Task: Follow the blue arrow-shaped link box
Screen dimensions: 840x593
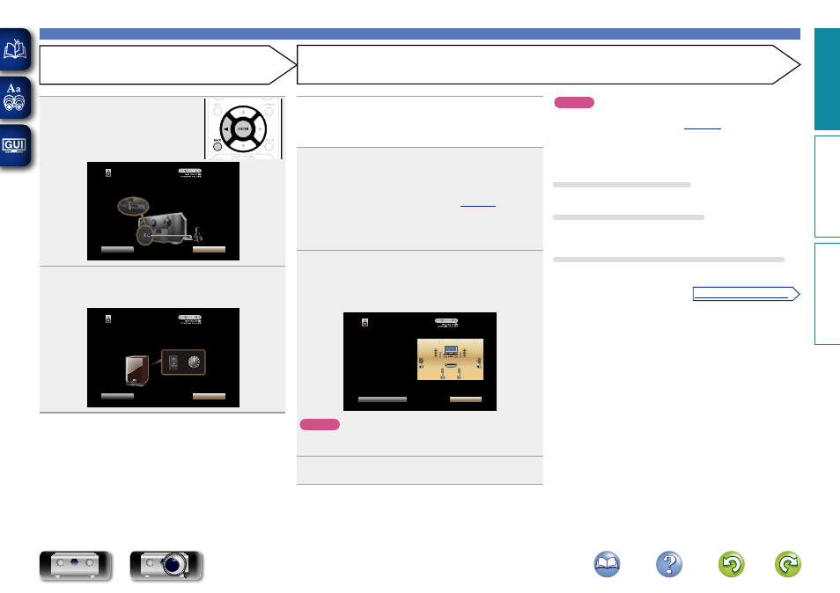Action: (x=746, y=294)
